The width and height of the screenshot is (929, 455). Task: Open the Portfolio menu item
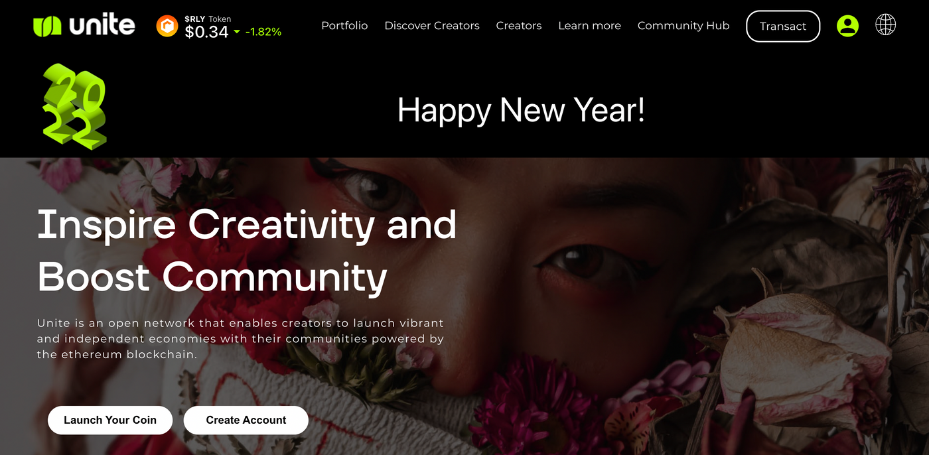pyautogui.click(x=344, y=26)
